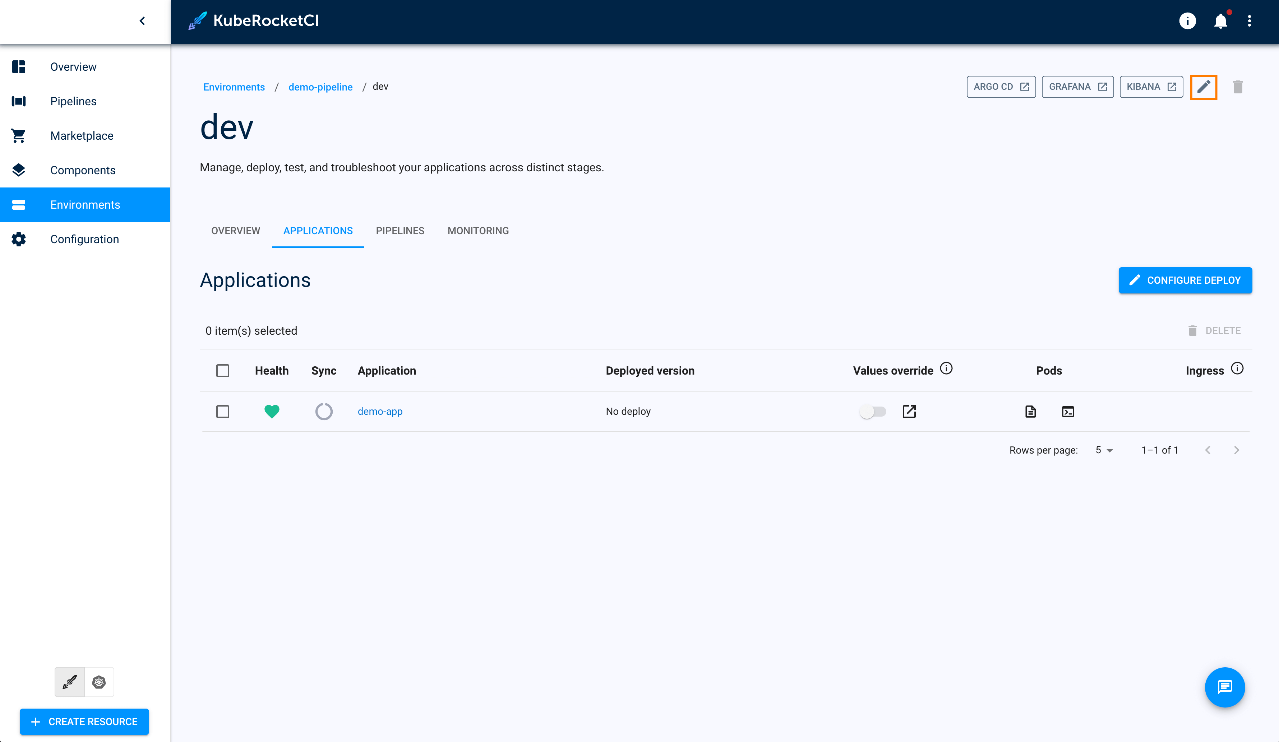Click the next page navigation arrow
This screenshot has width=1279, height=742.
(x=1237, y=450)
